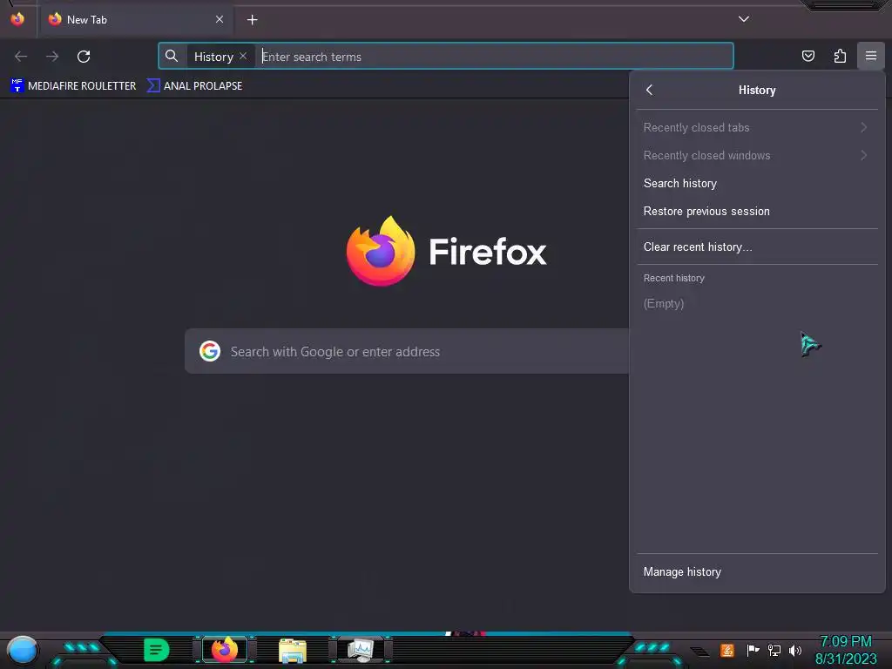Open a new tab with the plus button
The height and width of the screenshot is (669, 892).
pos(252,20)
